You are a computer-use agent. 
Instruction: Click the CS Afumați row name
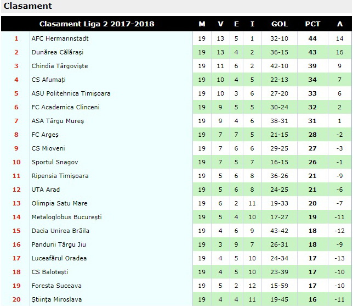tap(48, 80)
